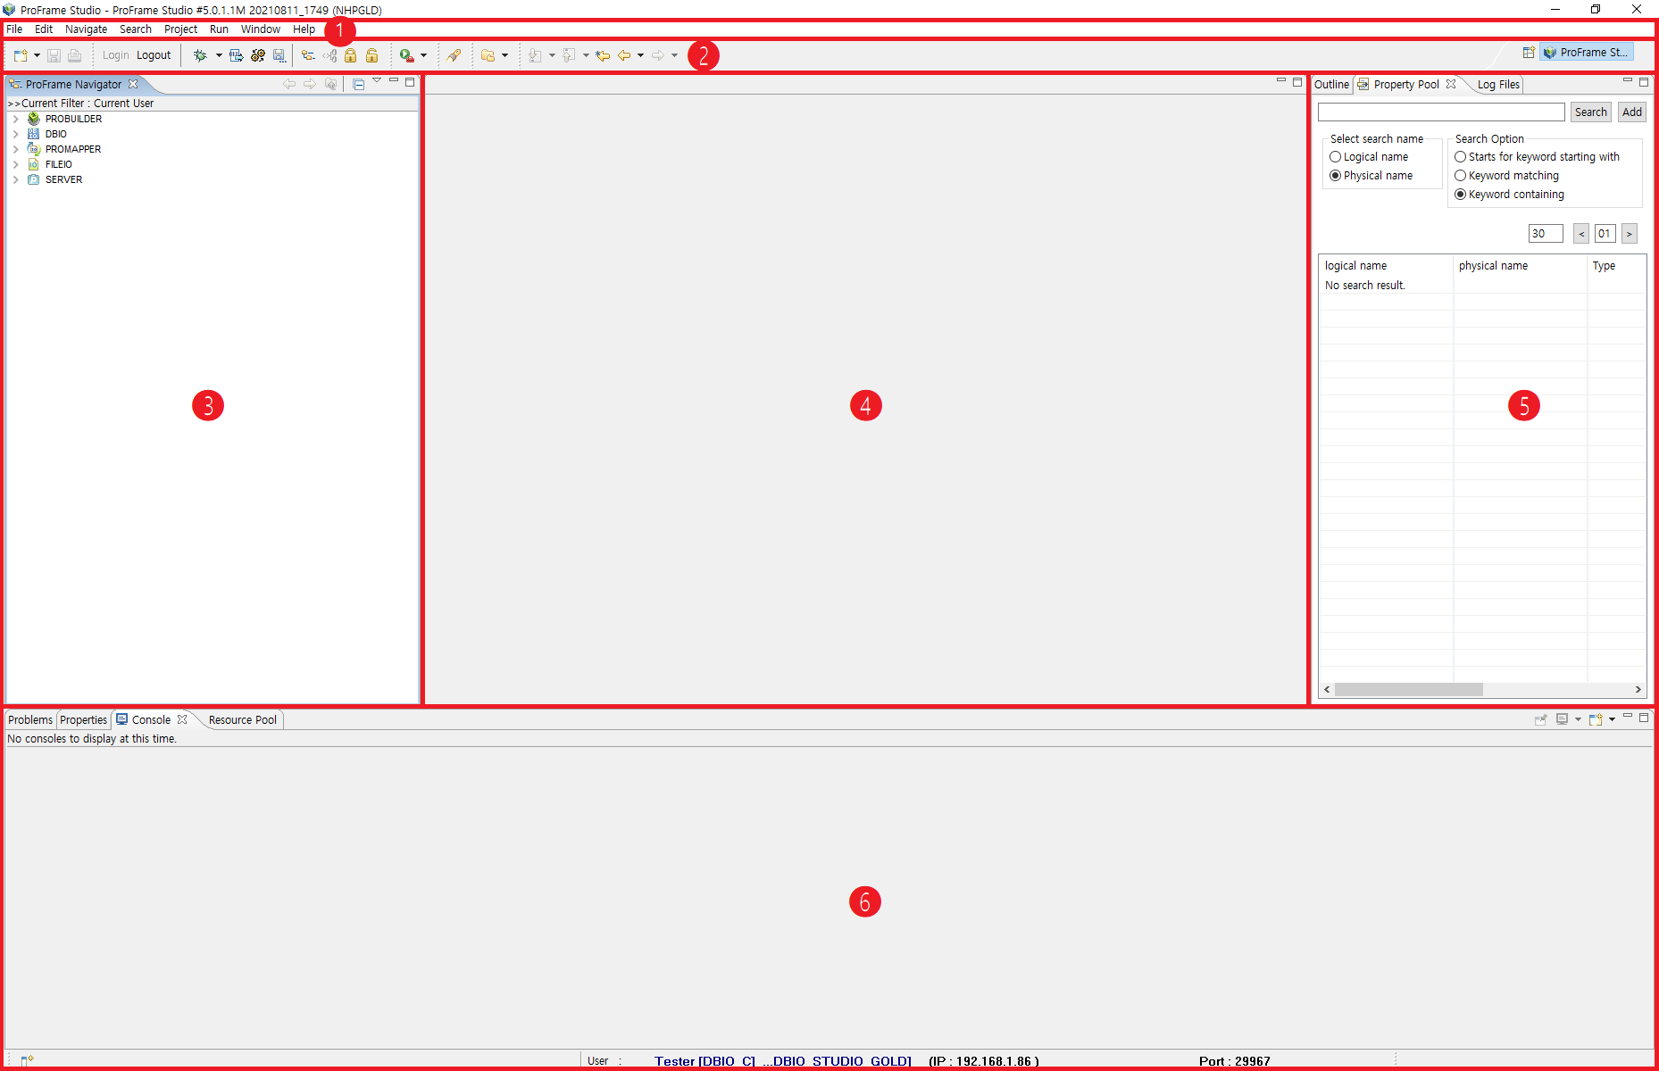Click the Open Perspective icon near ProFrame St button
The height and width of the screenshot is (1071, 1659).
(x=1530, y=52)
